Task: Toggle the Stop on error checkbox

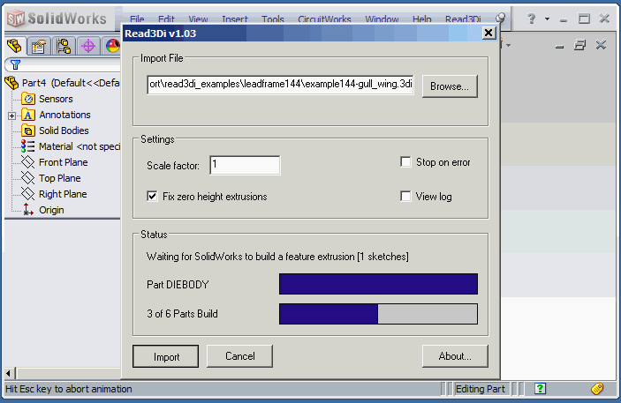Action: (x=405, y=161)
